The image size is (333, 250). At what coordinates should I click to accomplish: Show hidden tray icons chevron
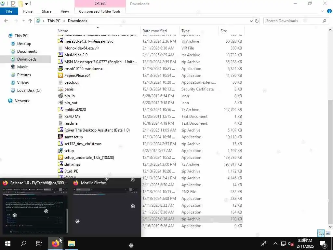tap(275, 243)
